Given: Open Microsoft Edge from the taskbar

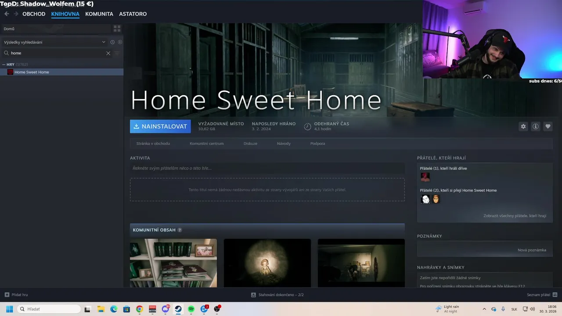Looking at the screenshot, I should [x=114, y=309].
